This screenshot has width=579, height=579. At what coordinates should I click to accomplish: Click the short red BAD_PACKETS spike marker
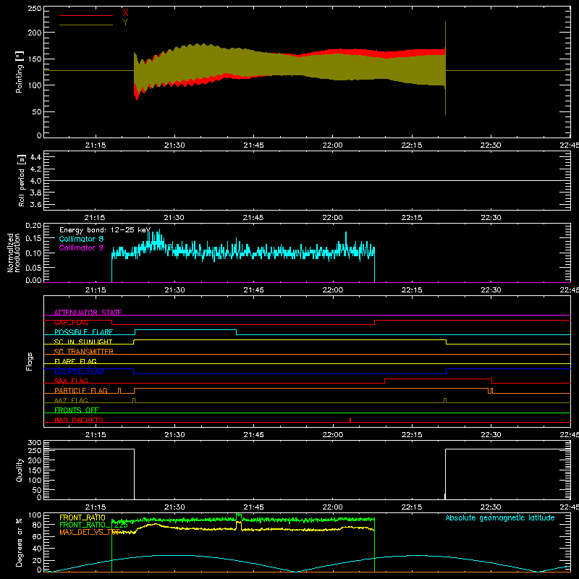(x=350, y=420)
